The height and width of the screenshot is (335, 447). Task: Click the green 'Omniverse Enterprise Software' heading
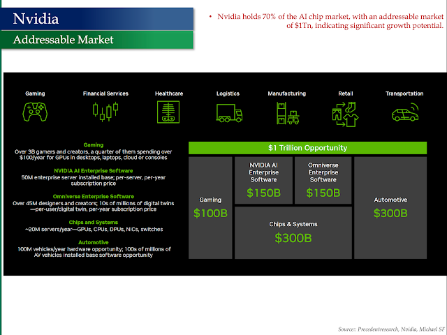(94, 196)
